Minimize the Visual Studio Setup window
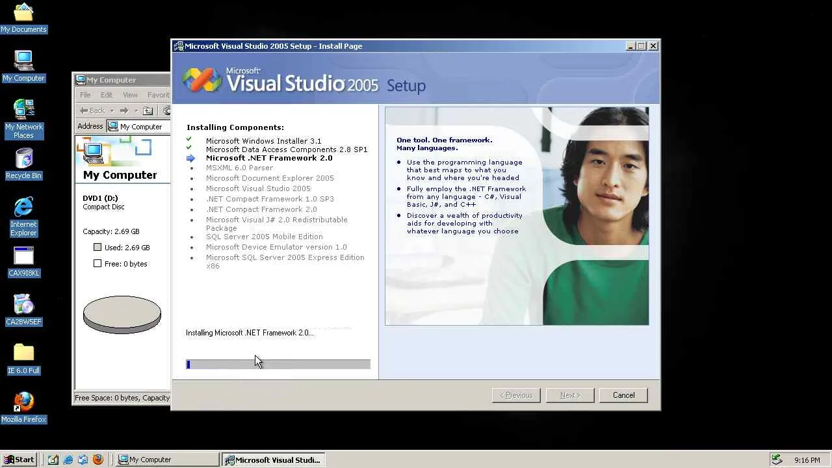The image size is (832, 468). point(630,46)
